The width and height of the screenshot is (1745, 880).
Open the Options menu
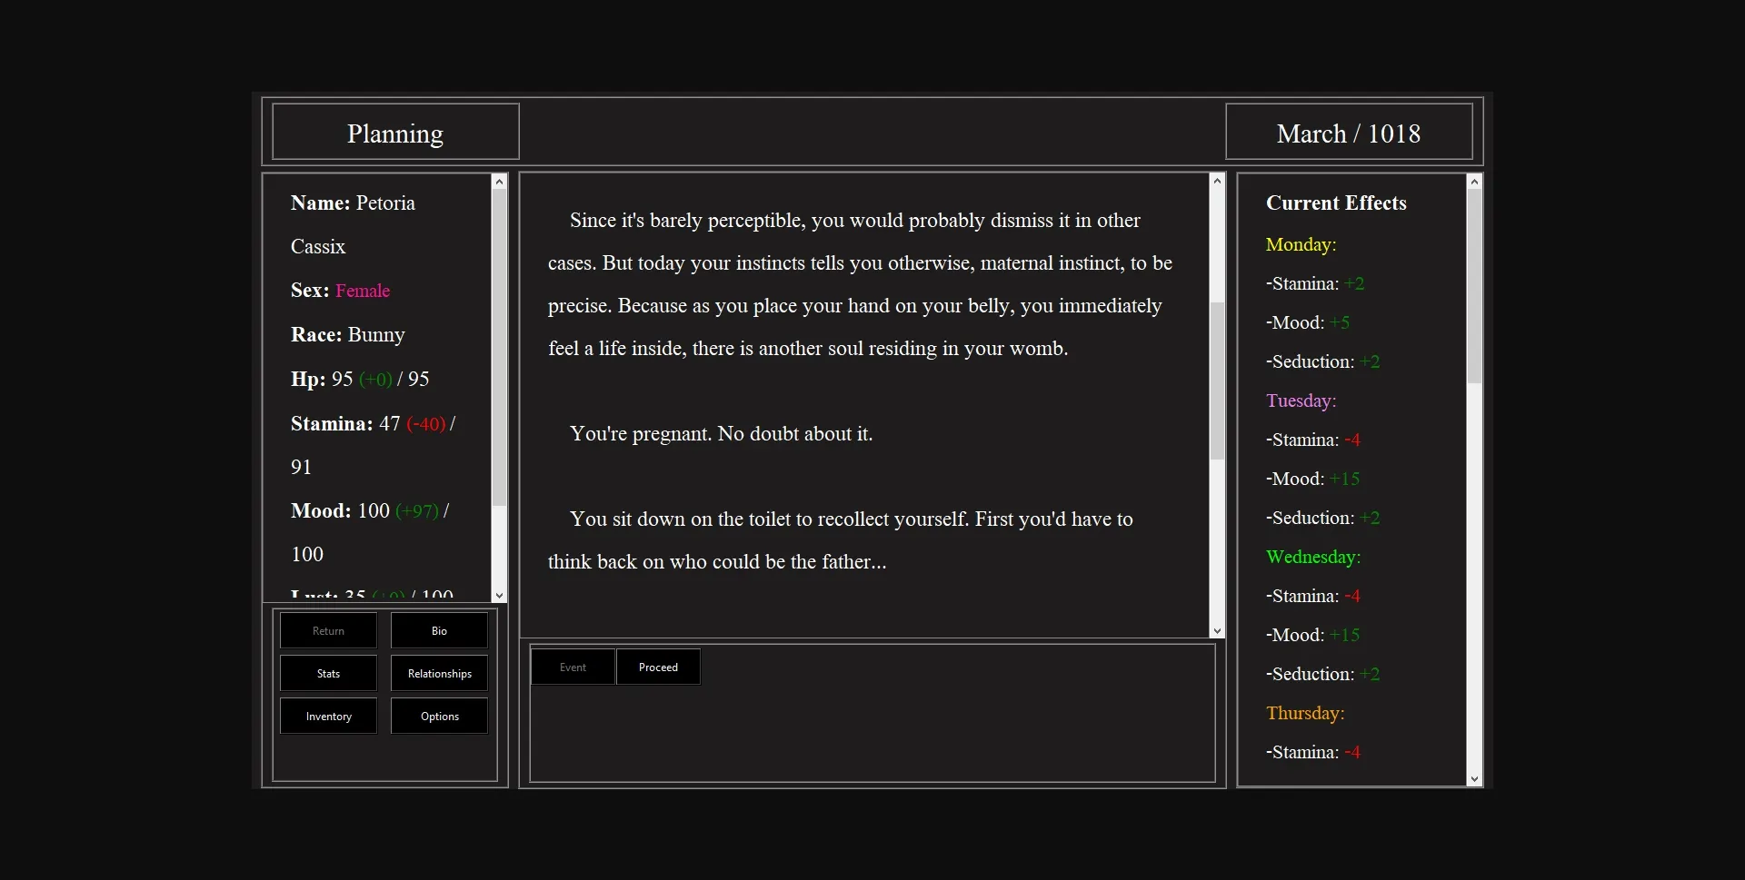[439, 716]
